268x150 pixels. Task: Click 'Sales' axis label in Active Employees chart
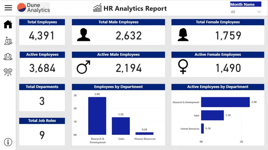(197, 115)
